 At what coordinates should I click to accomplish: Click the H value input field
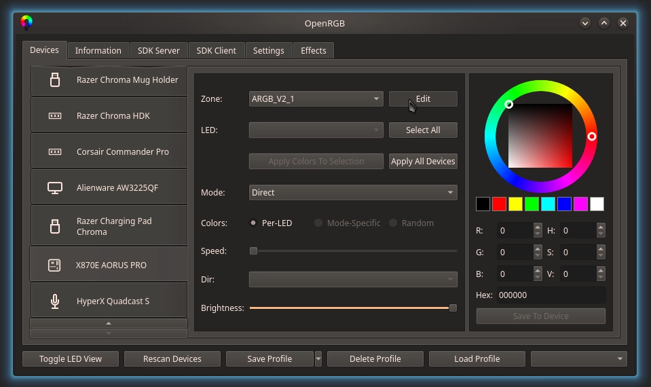coord(578,230)
